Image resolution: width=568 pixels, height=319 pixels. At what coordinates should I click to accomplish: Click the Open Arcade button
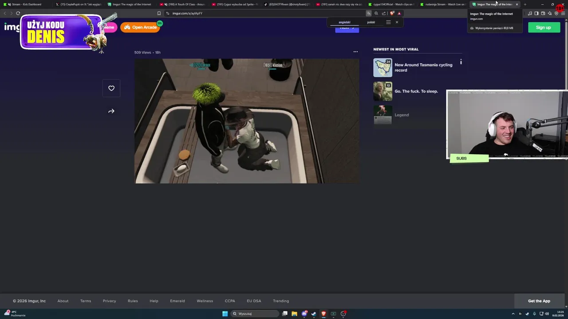click(140, 27)
